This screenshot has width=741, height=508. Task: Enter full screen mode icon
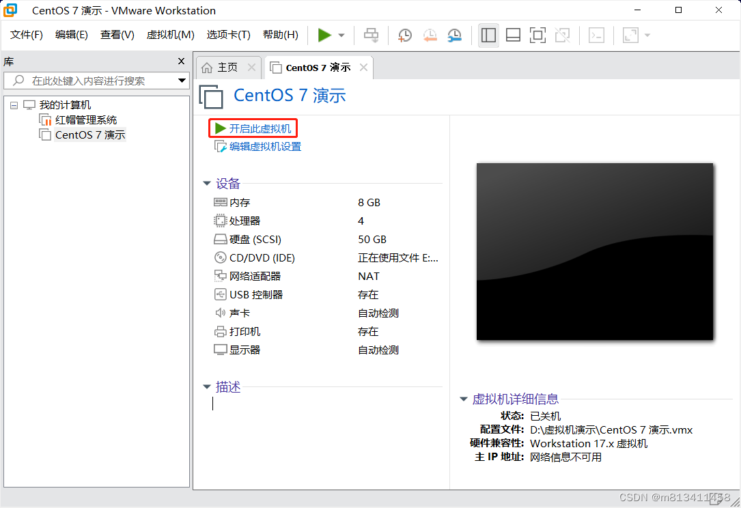(x=537, y=35)
